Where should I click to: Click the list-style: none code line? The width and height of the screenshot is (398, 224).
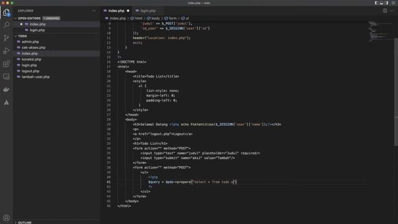click(x=162, y=91)
